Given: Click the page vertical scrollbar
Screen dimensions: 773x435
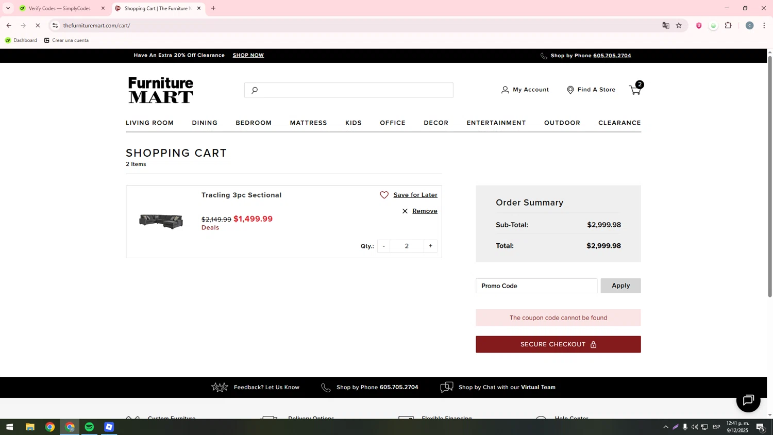Looking at the screenshot, I should tap(770, 175).
